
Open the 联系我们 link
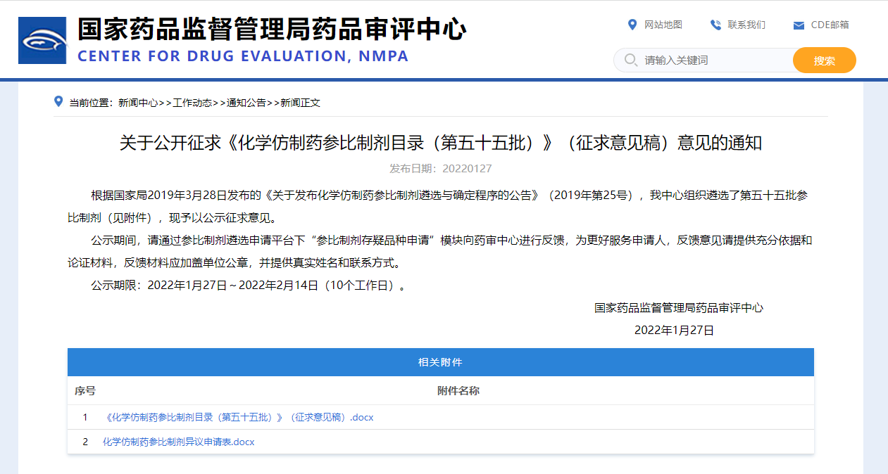pos(746,25)
